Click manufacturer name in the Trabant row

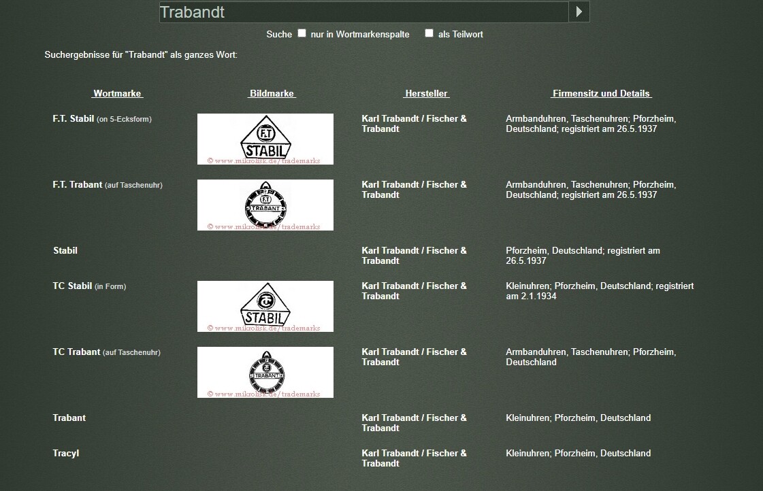point(414,423)
